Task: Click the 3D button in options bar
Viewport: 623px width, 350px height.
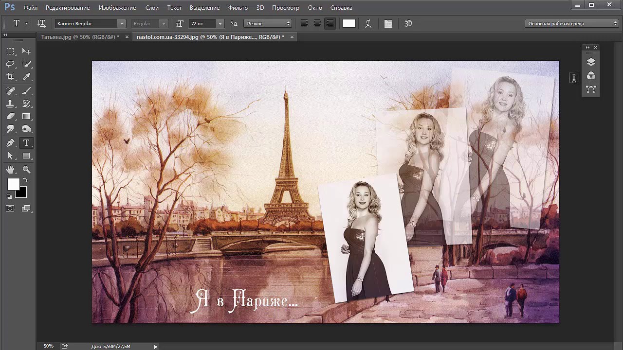Action: pos(408,23)
